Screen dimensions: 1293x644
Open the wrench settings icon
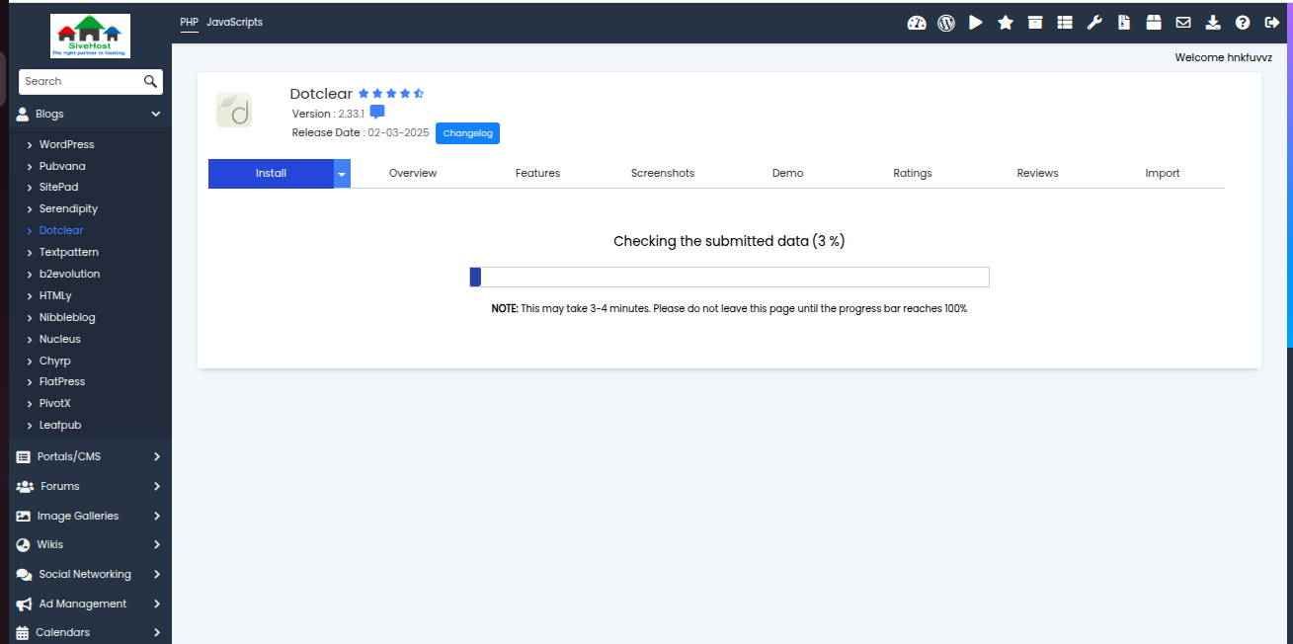(x=1094, y=23)
